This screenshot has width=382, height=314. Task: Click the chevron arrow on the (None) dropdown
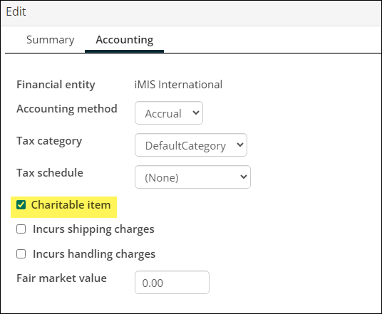tap(244, 177)
